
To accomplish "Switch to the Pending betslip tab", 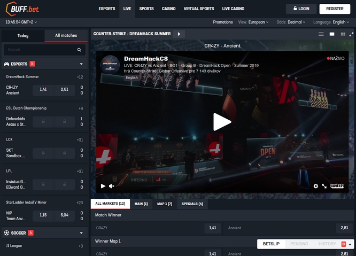I will 299,244.
